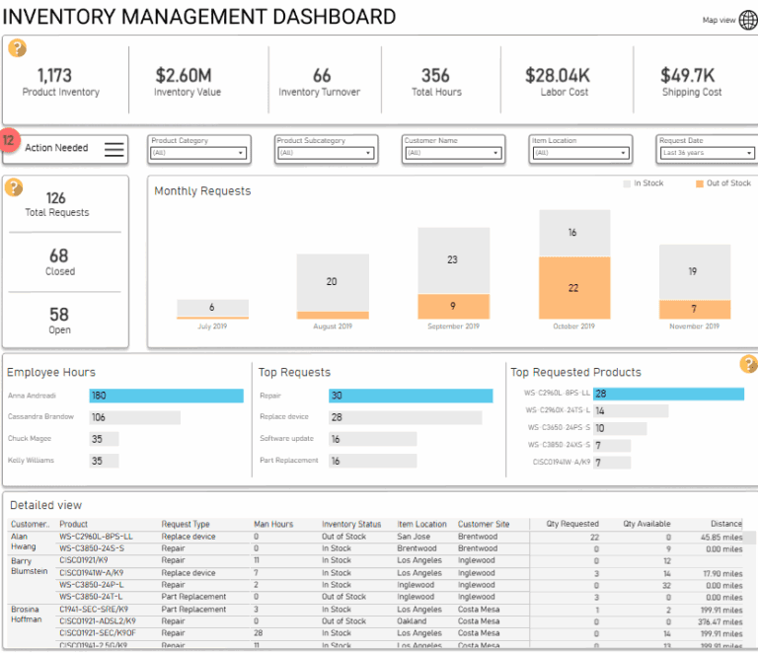Select the Replace device bar showing 28
Screen dimensions: 758x653
click(406, 417)
